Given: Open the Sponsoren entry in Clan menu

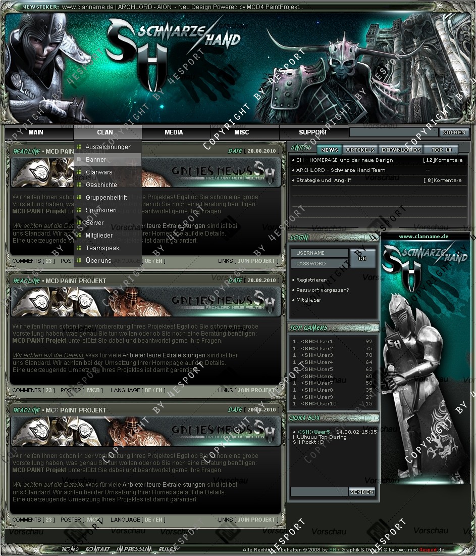Looking at the screenshot, I should [x=101, y=210].
